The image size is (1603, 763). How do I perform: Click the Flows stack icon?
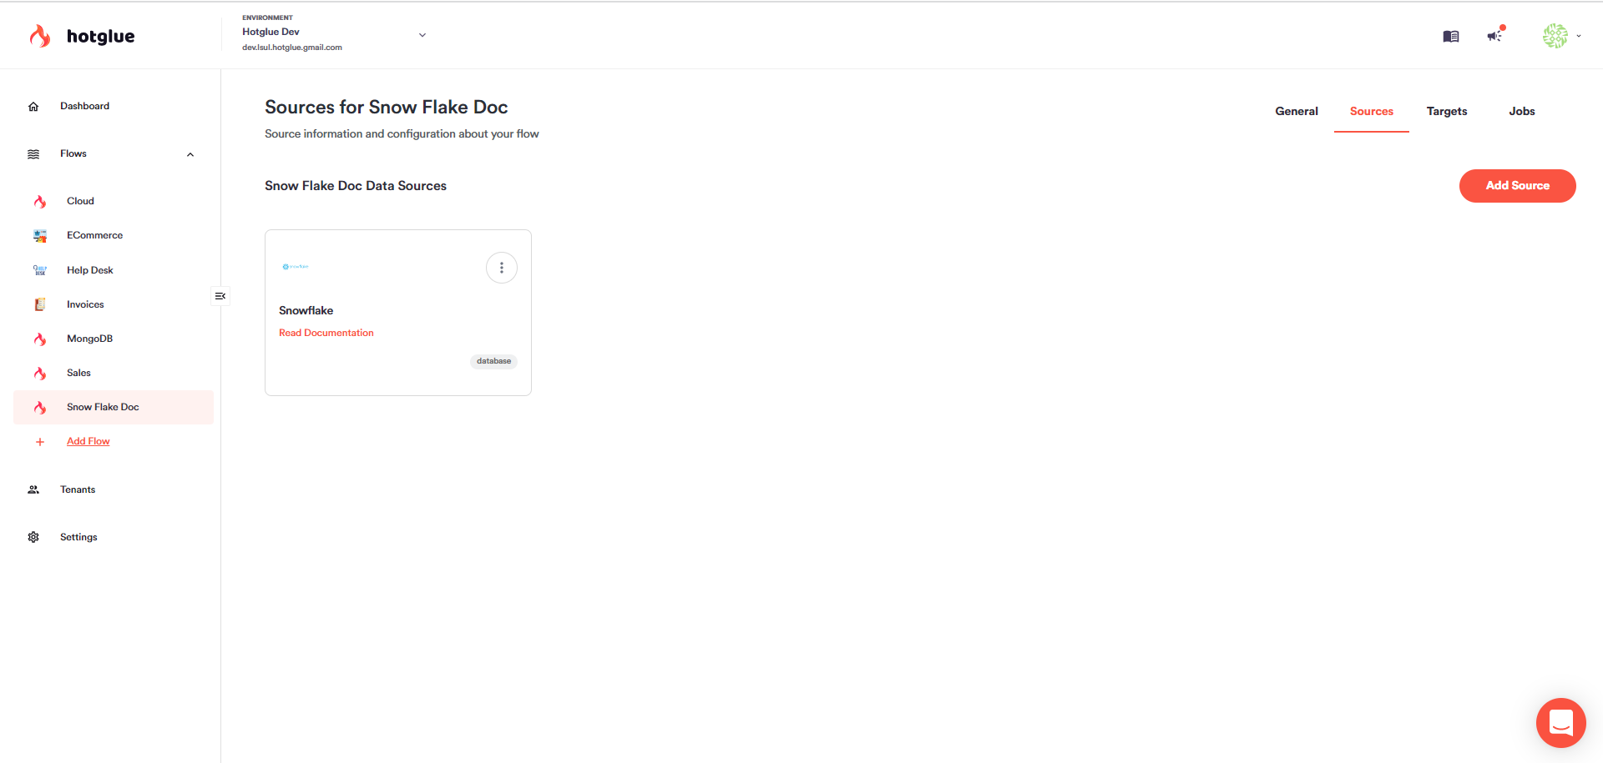[33, 154]
